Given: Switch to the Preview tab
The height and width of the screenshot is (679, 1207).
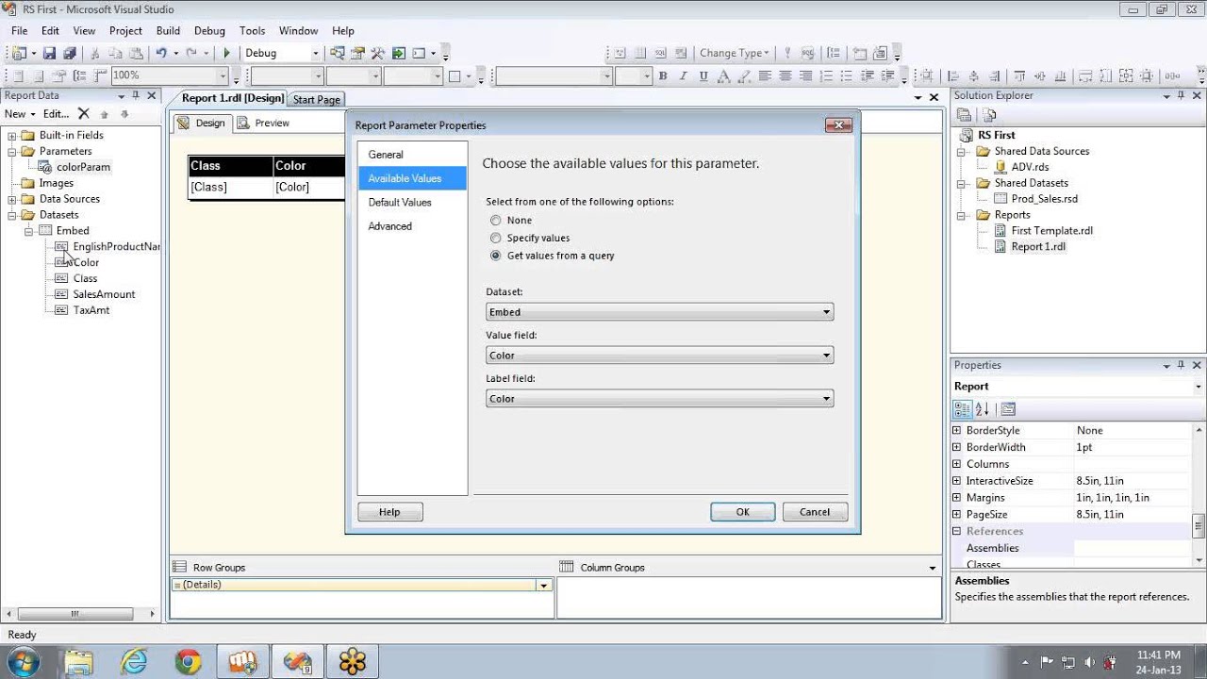Looking at the screenshot, I should 263,124.
